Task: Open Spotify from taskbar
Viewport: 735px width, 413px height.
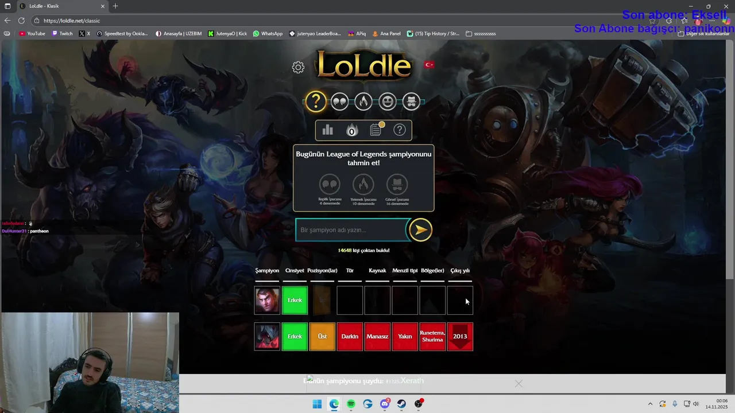Action: point(351,404)
